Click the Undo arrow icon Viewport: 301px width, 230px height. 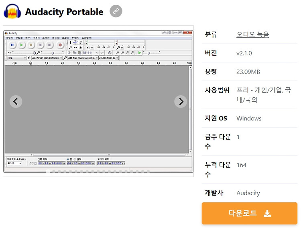point(97,53)
